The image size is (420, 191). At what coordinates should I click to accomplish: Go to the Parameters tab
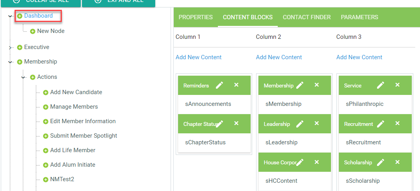pos(359,17)
